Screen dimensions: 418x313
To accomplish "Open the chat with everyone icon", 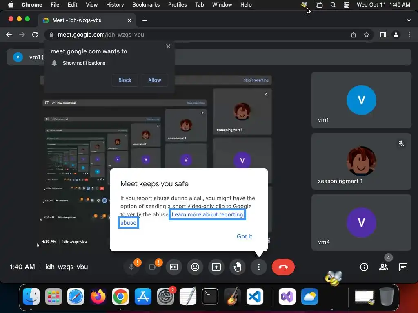I will (403, 267).
